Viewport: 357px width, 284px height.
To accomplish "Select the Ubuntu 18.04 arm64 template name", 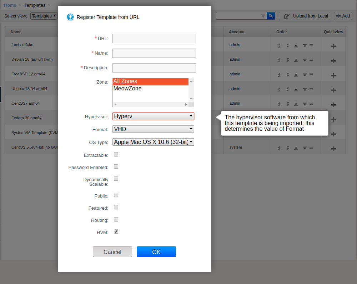I will [x=29, y=89].
